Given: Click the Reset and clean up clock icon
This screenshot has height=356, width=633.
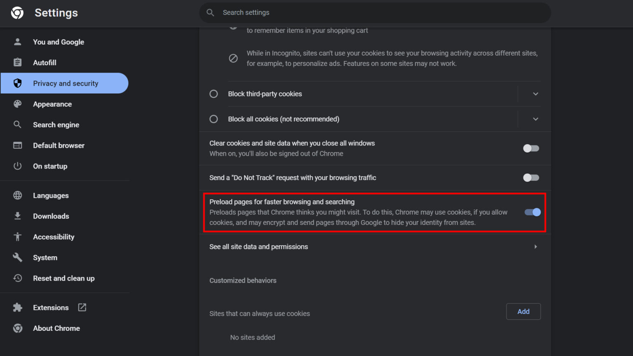Looking at the screenshot, I should click(x=17, y=278).
